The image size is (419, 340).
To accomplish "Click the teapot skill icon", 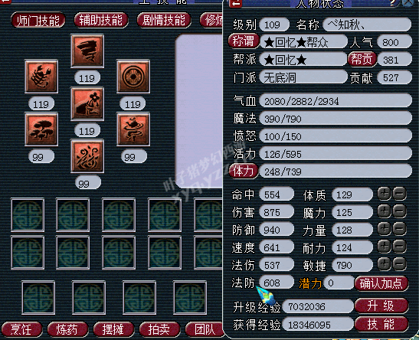I will 133,129.
